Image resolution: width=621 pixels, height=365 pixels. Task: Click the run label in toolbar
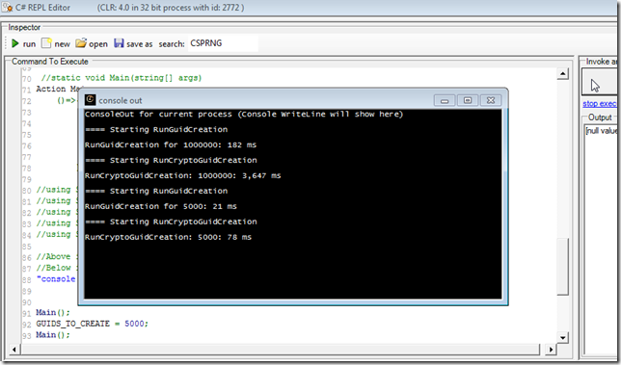click(x=29, y=44)
